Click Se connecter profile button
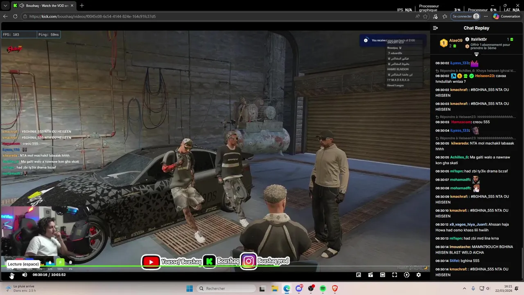 coord(465,16)
